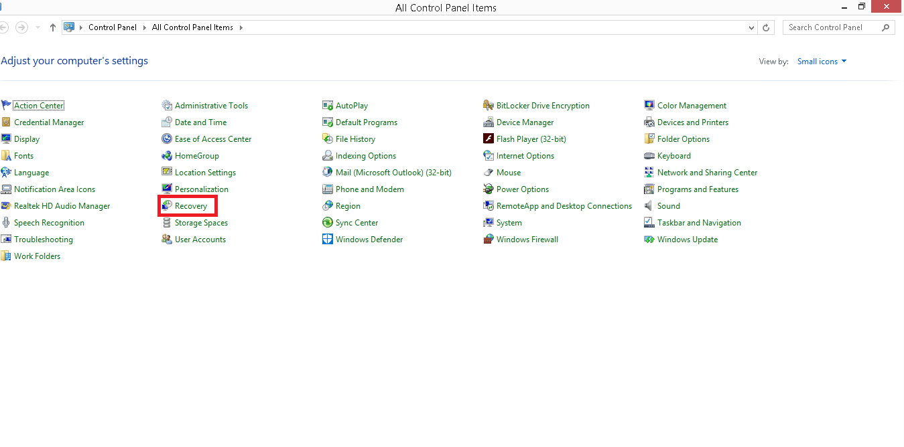Click the Refresh button in address bar
The image size is (904, 447).
pos(767,27)
